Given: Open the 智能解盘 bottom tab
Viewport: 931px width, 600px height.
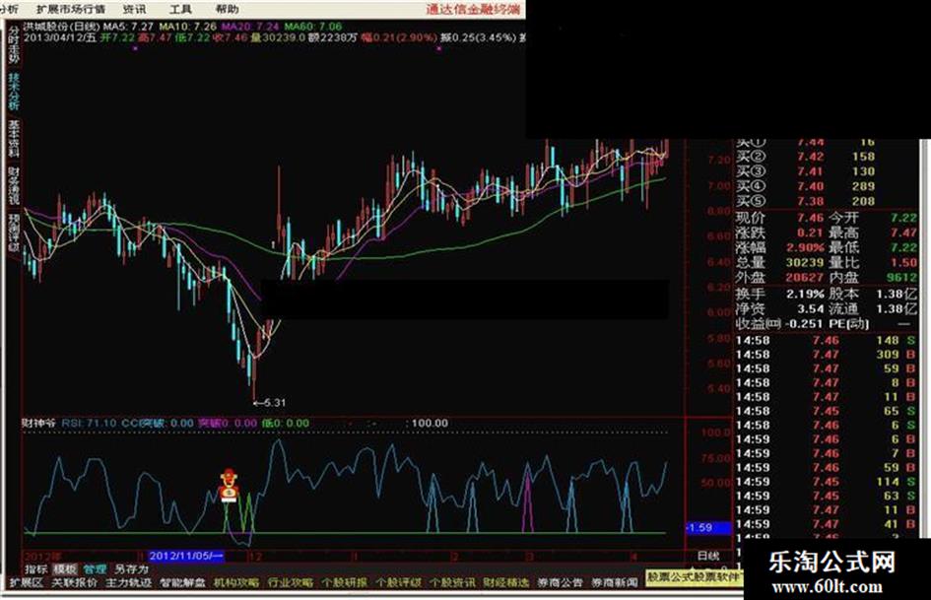Looking at the screenshot, I should (182, 583).
